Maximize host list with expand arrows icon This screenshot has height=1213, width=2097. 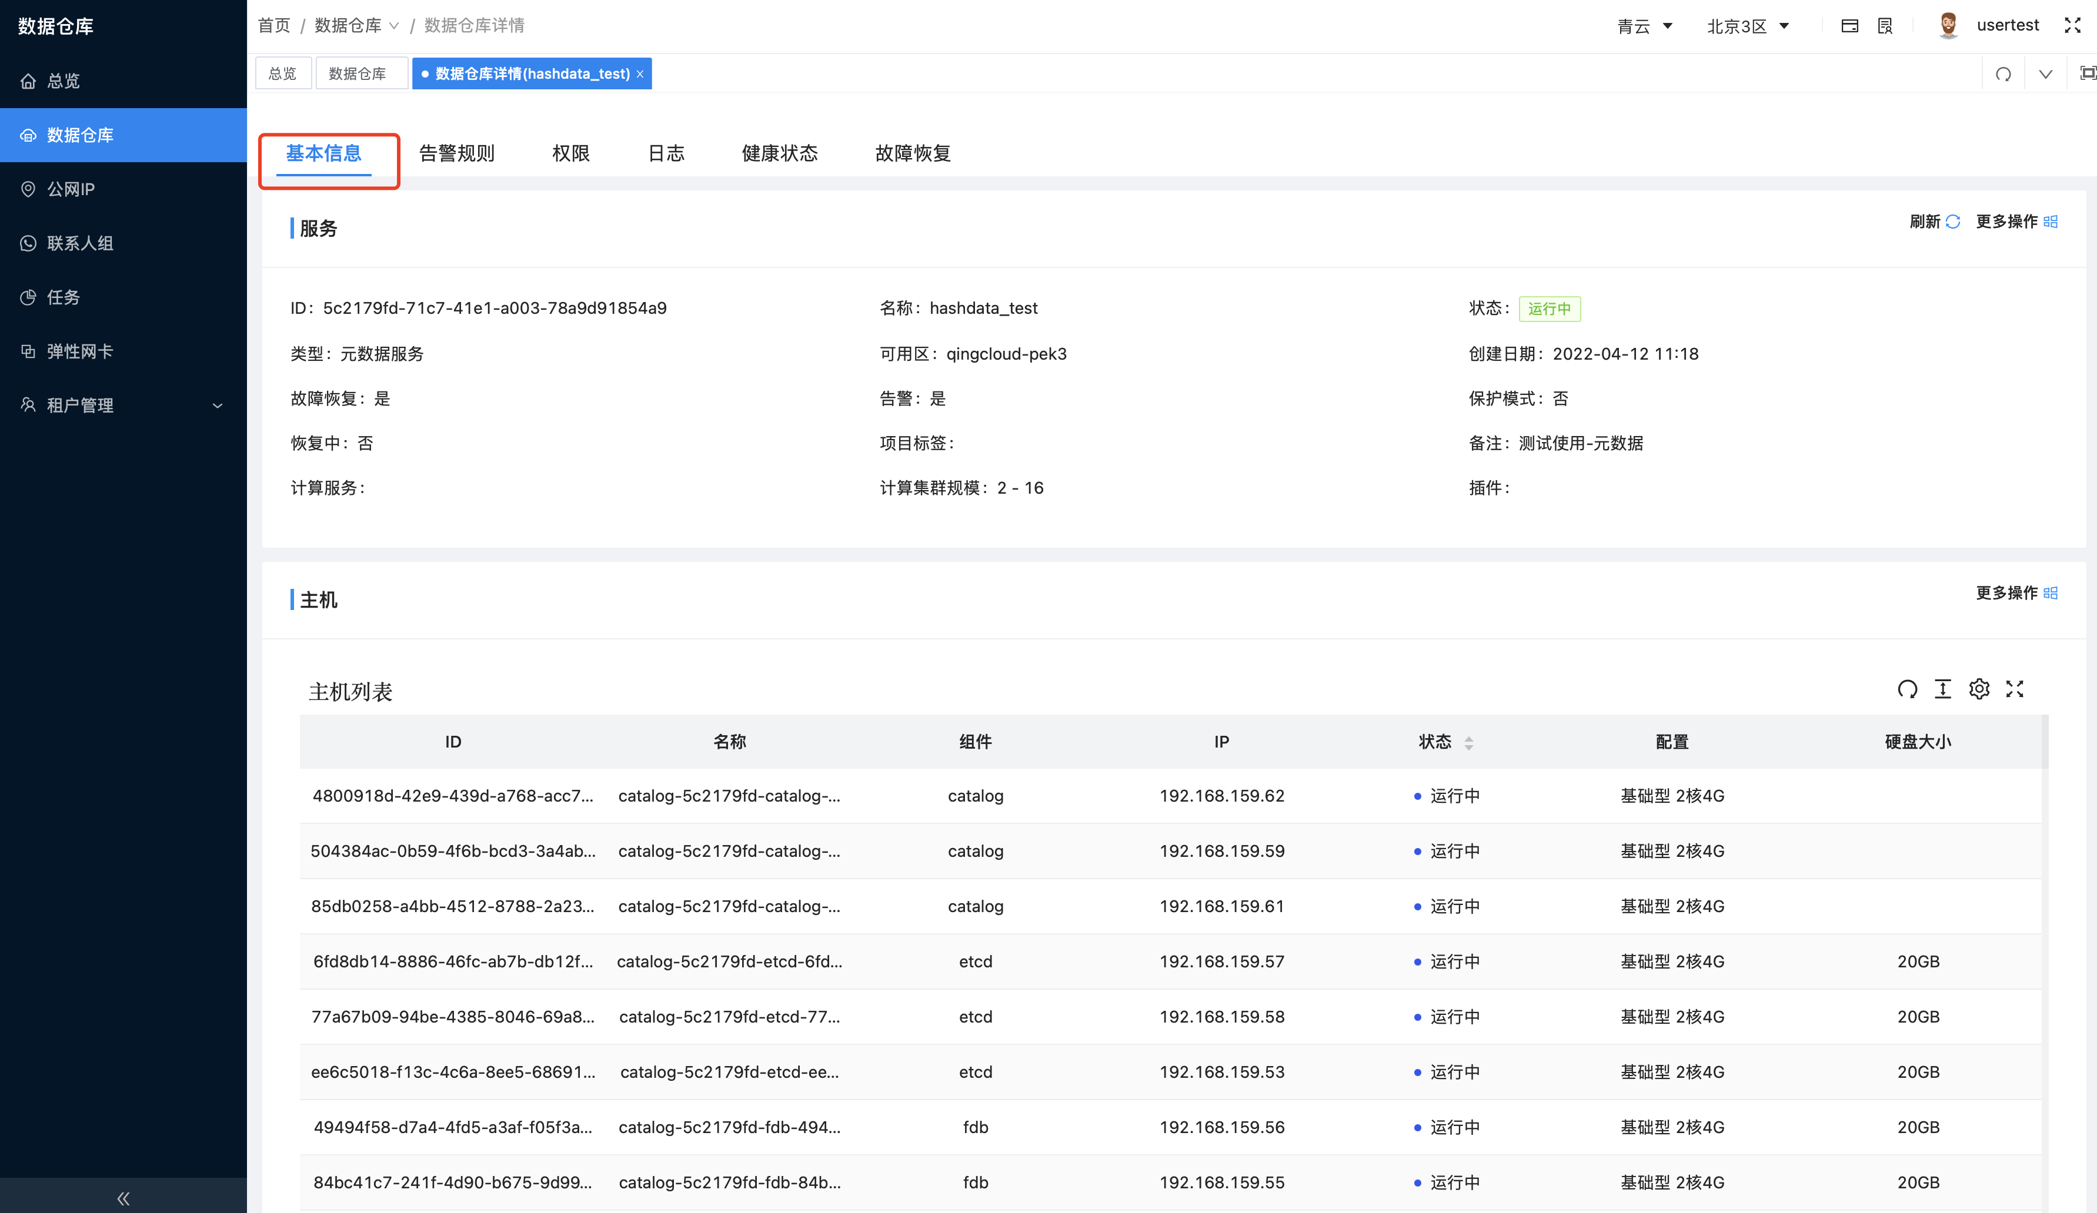(x=2015, y=689)
